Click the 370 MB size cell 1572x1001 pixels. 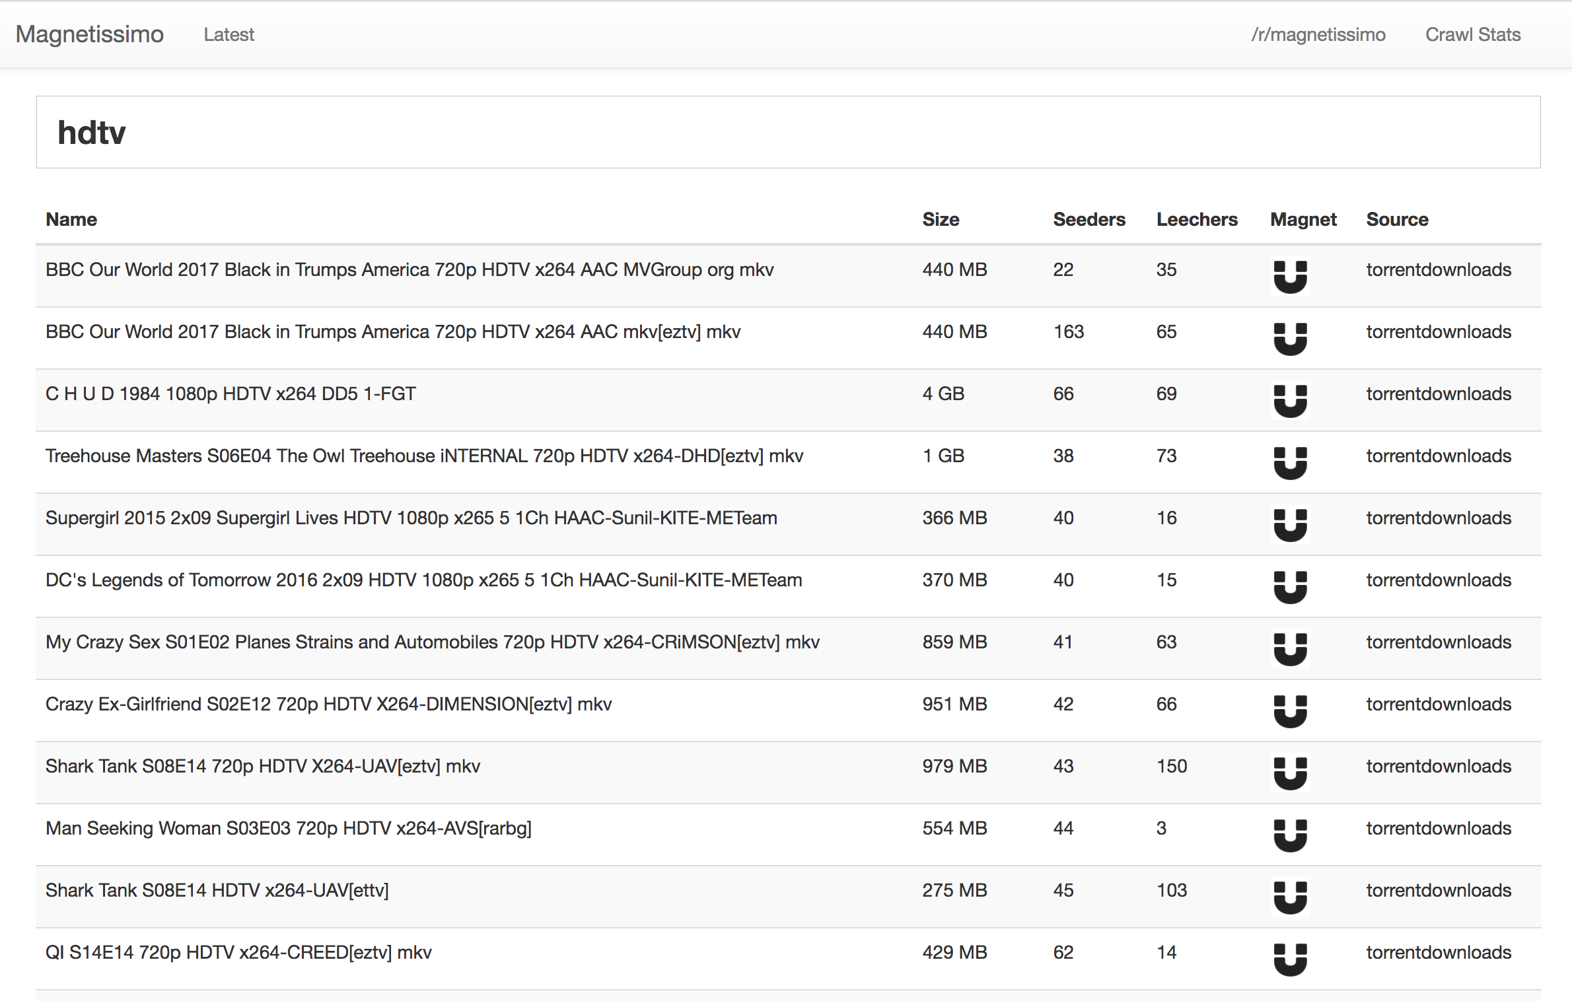coord(954,580)
